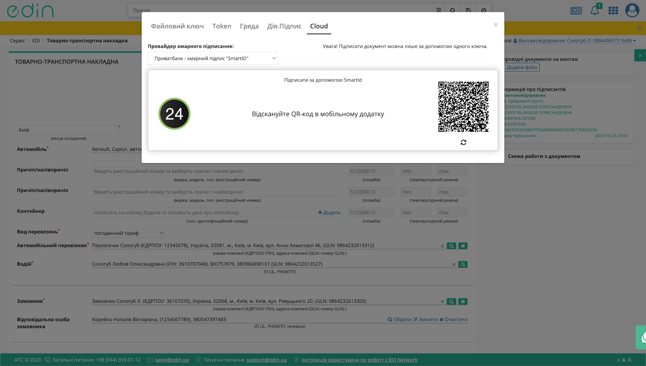Click Змінити responsible person link
This screenshot has height=366, width=646.
425,320
